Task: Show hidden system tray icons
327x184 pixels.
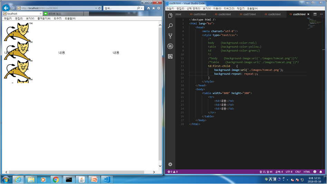Action: click(287, 180)
